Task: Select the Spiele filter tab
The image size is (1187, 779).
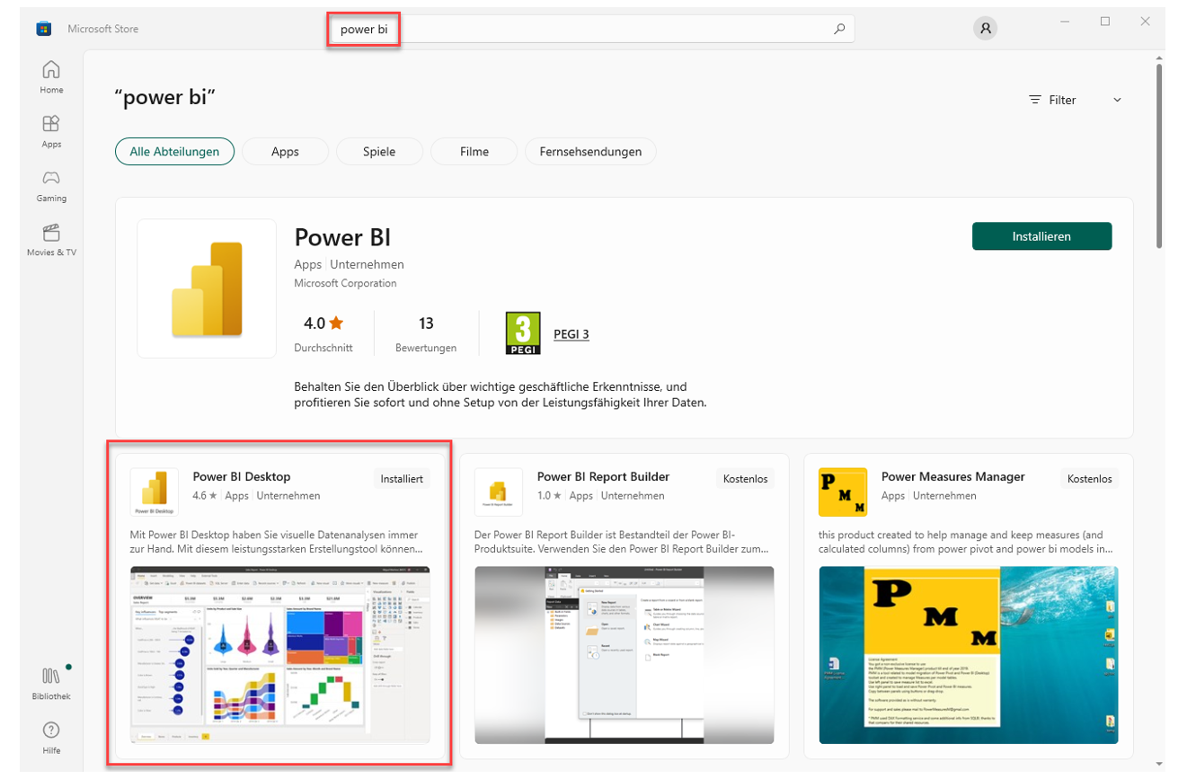Action: (379, 152)
